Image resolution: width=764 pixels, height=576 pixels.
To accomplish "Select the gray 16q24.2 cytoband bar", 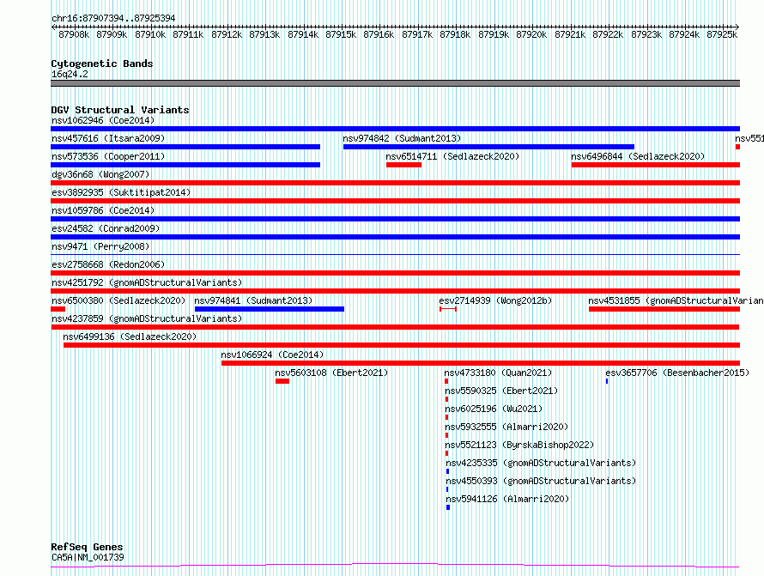I will [x=395, y=83].
